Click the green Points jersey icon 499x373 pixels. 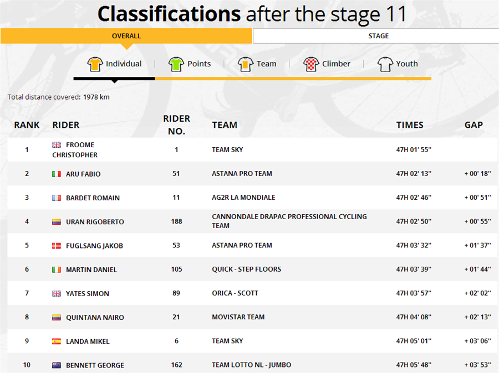point(176,64)
